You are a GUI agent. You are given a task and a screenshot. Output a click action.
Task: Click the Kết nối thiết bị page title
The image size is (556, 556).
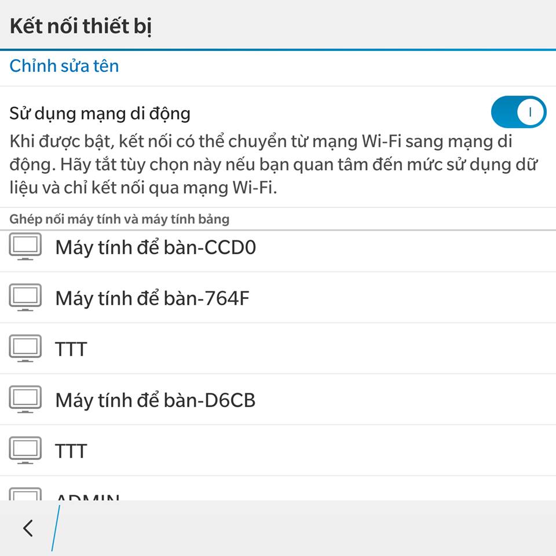pyautogui.click(x=81, y=26)
